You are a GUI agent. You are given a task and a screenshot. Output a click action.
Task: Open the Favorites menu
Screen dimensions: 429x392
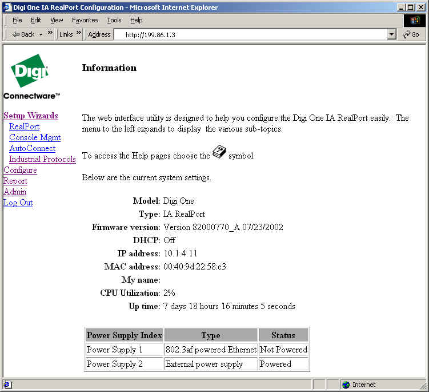point(85,20)
